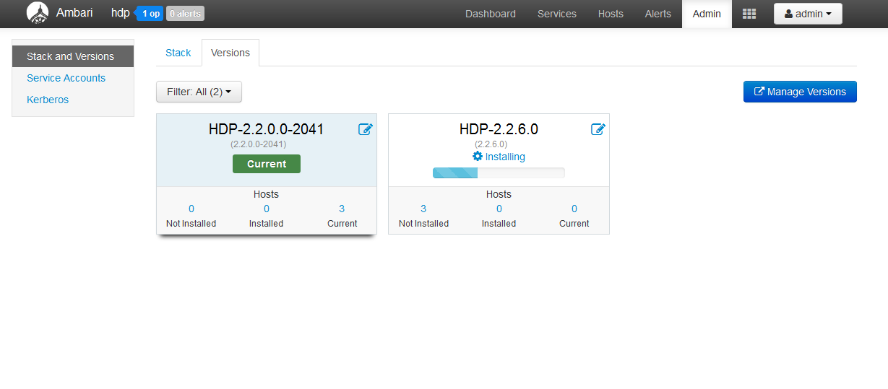Open the views grid icon
Image resolution: width=888 pixels, height=389 pixels.
[x=749, y=14]
